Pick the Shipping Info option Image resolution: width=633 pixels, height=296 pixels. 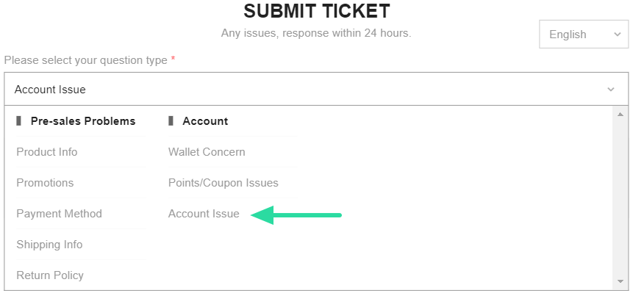click(49, 245)
